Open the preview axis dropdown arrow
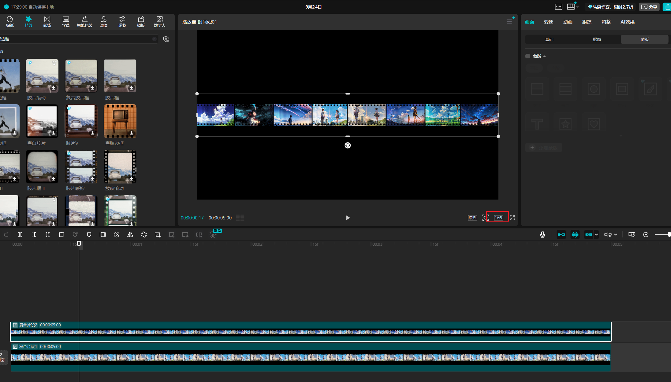The image size is (671, 382). 616,235
